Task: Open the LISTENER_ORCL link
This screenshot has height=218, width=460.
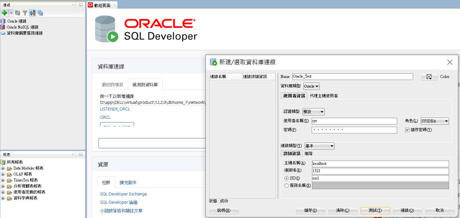Action: tap(115, 109)
